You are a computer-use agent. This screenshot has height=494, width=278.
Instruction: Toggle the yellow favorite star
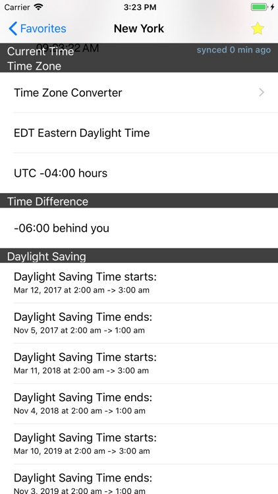(258, 29)
